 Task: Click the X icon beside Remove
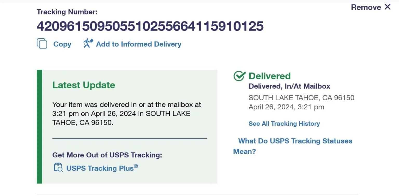click(387, 7)
